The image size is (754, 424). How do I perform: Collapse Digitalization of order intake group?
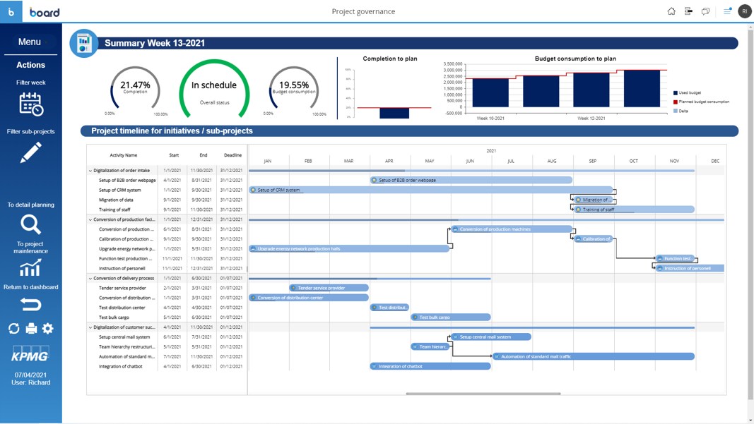point(90,171)
